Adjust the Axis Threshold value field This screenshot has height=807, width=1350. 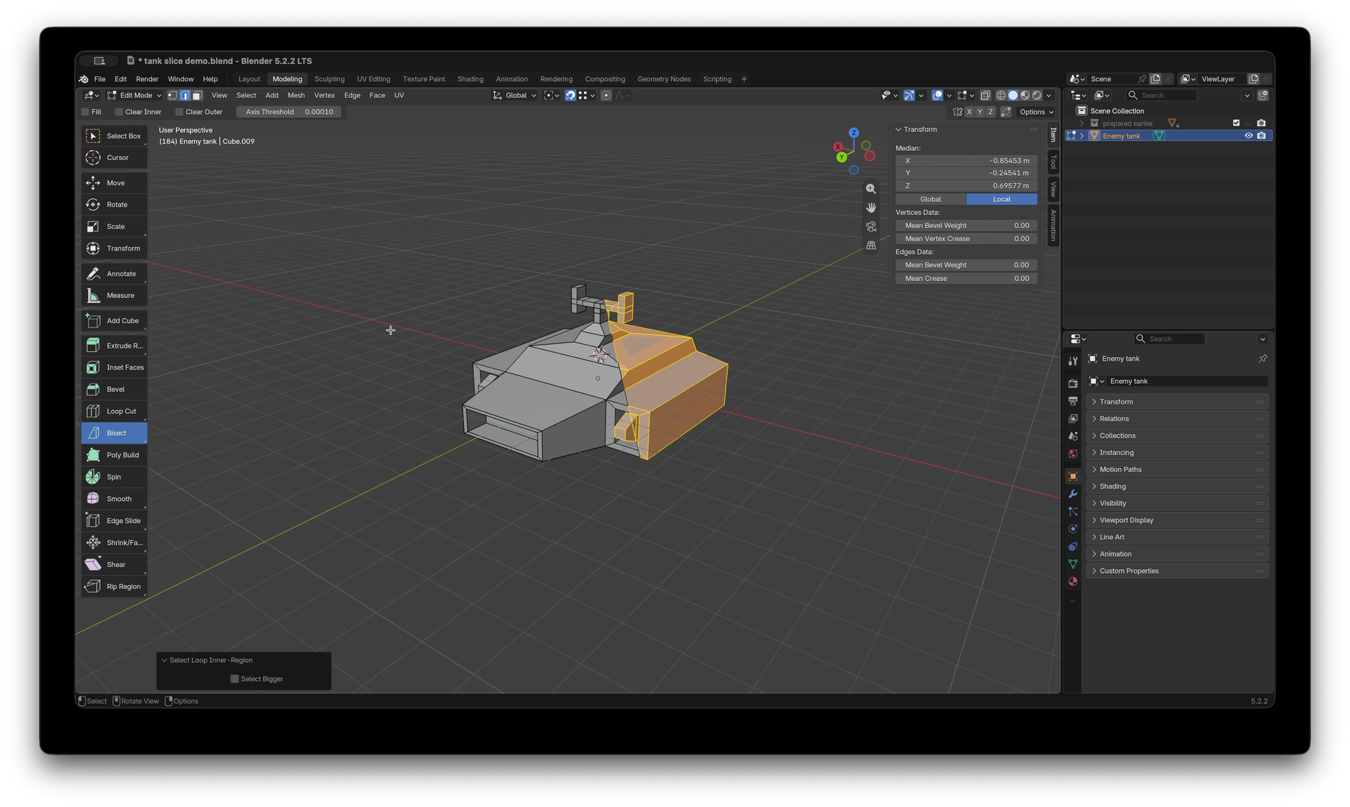click(x=289, y=112)
